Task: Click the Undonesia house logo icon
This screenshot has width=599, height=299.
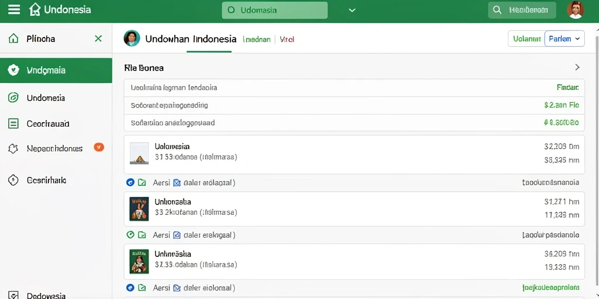Action: (35, 9)
